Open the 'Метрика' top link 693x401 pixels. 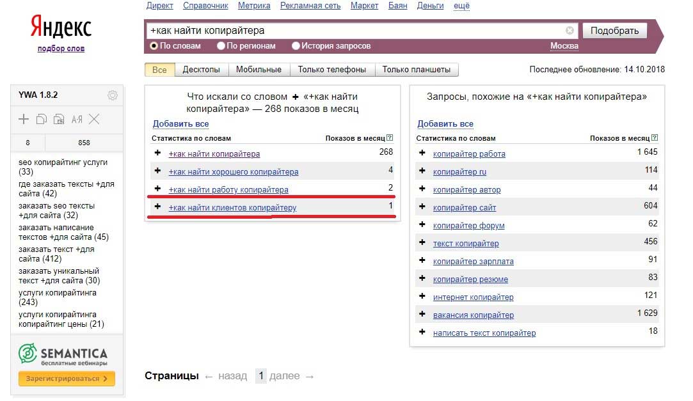pos(254,6)
